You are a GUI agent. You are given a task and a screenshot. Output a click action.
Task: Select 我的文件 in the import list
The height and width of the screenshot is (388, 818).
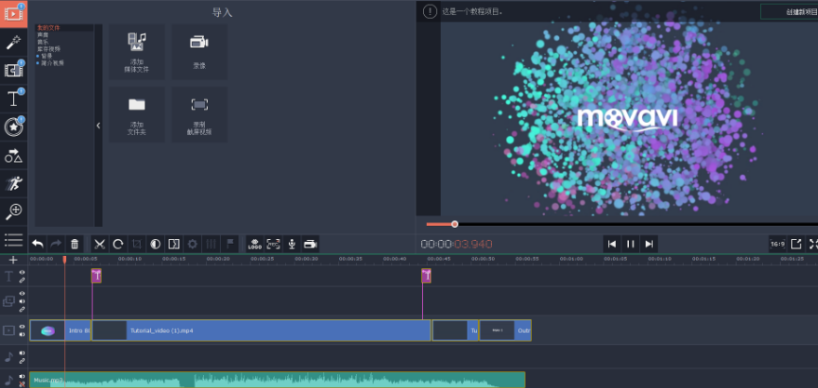48,28
